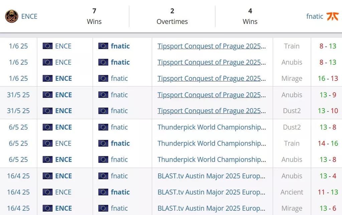Screen dimensions: 342x215
Task: Open the Tipsport link in the 31/5 Anubis row
Action: 211,95
